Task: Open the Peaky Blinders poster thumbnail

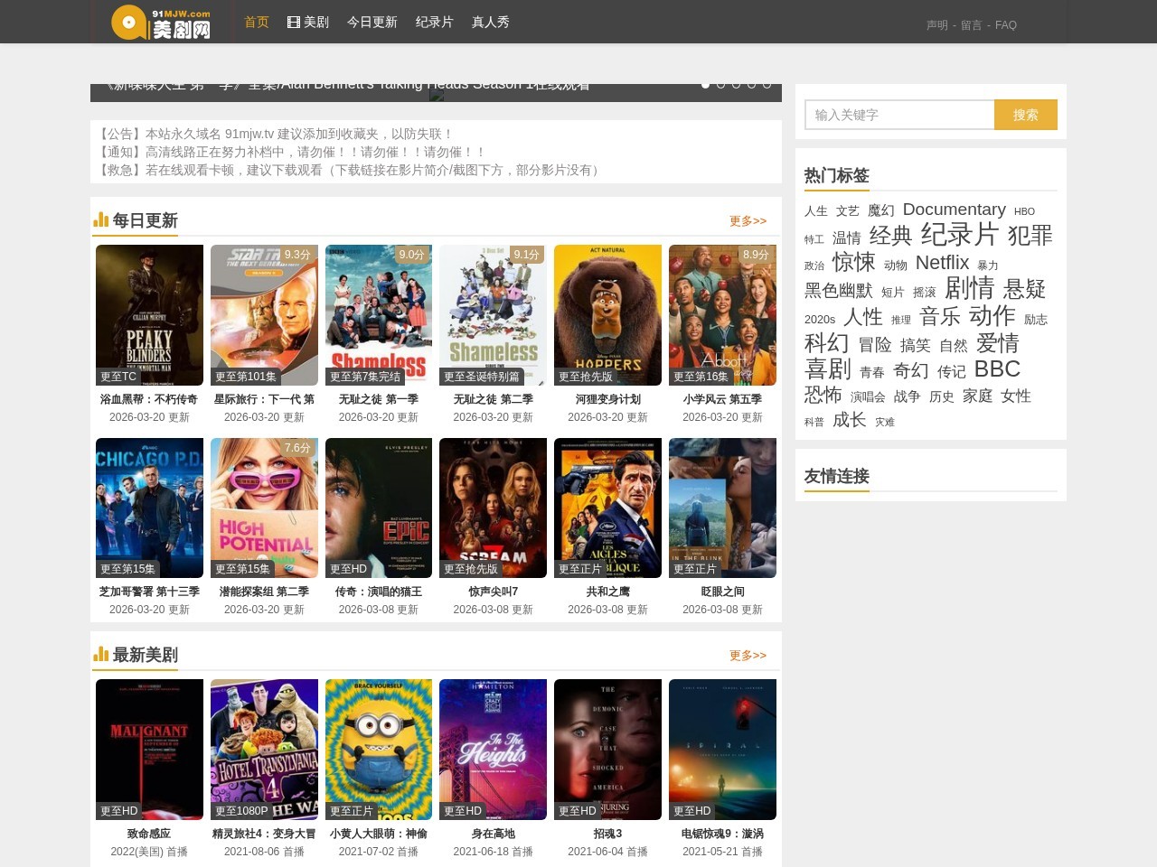Action: 149,315
